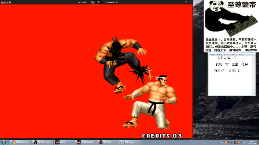Image resolution: width=259 pixels, height=145 pixels.
Task: Click the 02-01 score in title bar
Action: point(96,2)
